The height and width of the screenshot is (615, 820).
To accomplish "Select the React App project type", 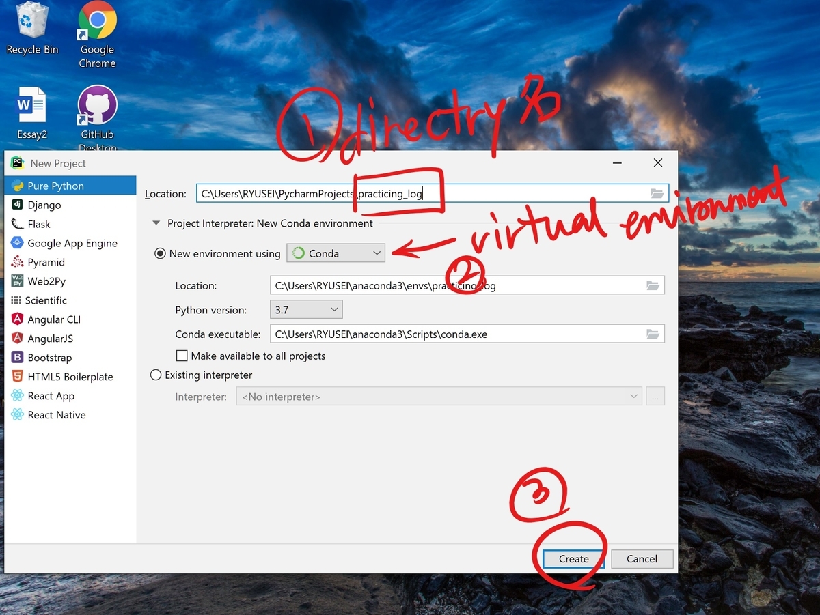I will pyautogui.click(x=70, y=396).
